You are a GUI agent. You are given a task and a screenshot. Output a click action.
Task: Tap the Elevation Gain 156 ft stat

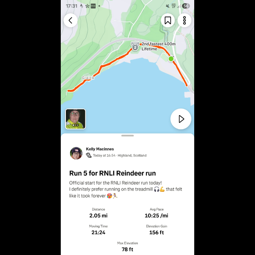(156, 230)
